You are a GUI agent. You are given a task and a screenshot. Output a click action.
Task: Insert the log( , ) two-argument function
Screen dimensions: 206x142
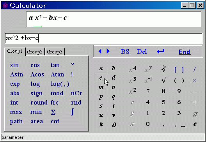pyautogui.click(x=60, y=84)
